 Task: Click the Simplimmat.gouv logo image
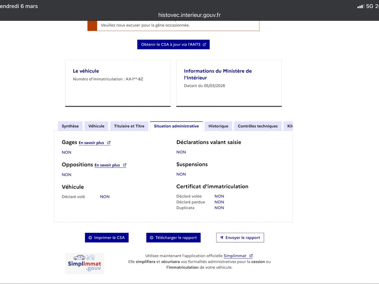pos(85,263)
